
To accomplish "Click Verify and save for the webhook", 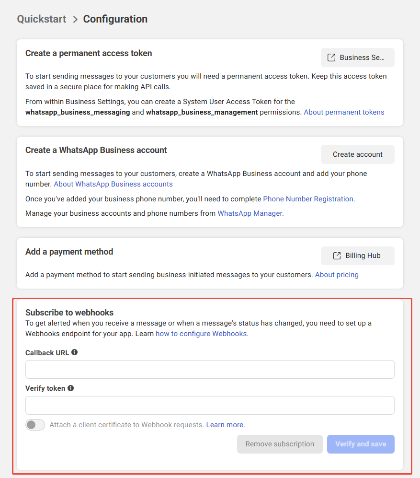I will coord(361,444).
